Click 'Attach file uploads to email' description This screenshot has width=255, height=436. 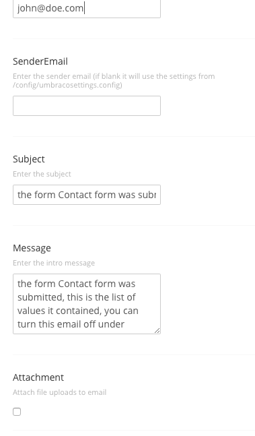tap(60, 392)
